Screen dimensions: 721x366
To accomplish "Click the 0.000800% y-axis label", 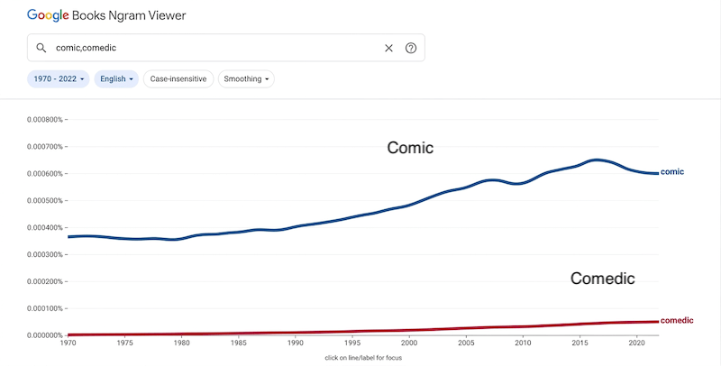I will pos(43,120).
